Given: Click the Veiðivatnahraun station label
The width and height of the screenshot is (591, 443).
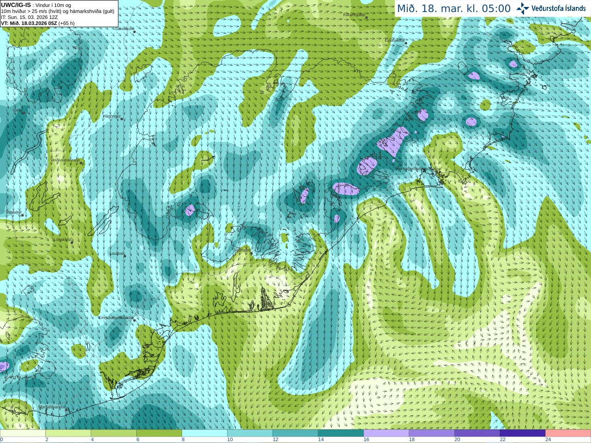Looking at the screenshot, I should (x=65, y=160).
